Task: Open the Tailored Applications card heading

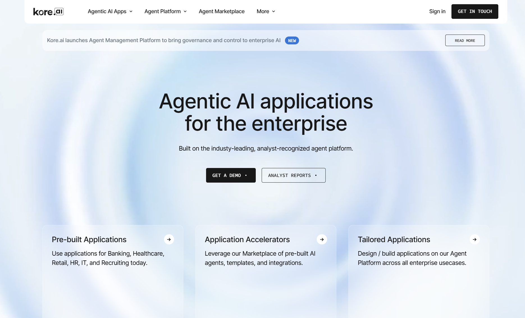Action: click(x=394, y=239)
